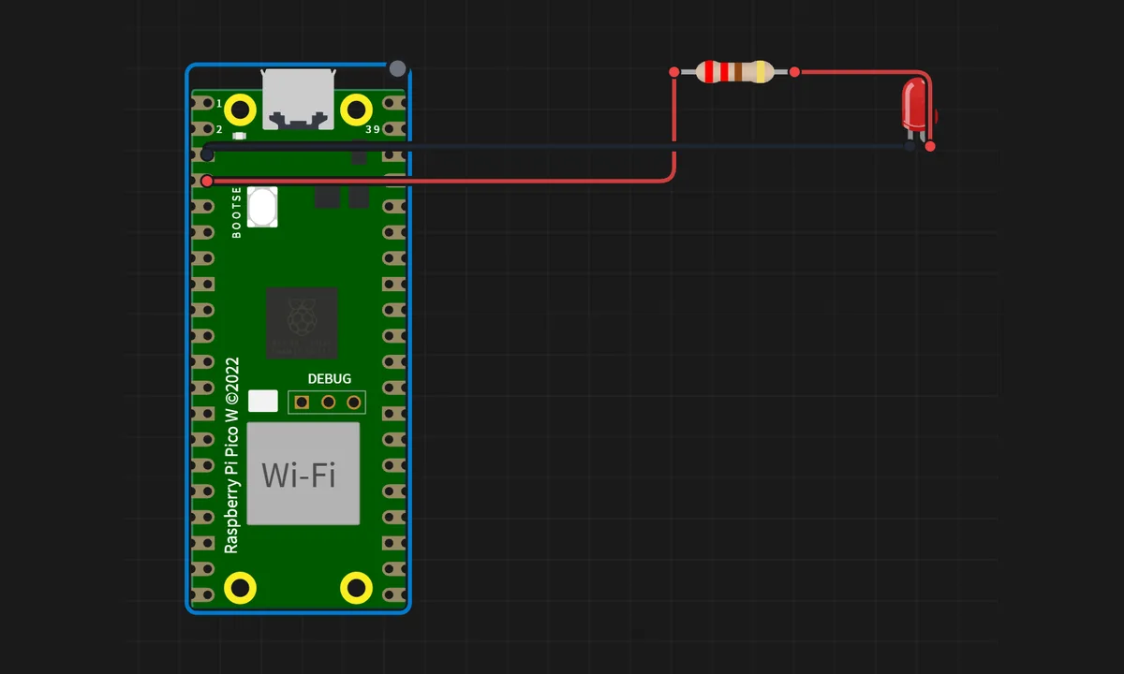
Task: Click the gray rotate handle on Pico selection
Action: point(397,68)
